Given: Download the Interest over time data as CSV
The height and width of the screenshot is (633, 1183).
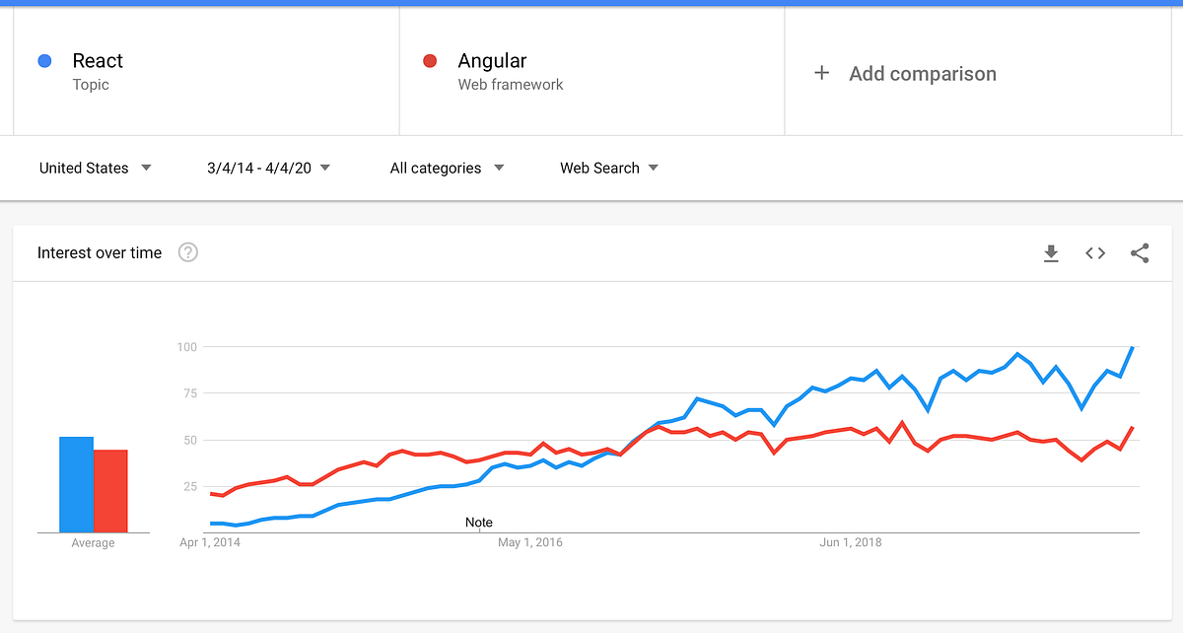Looking at the screenshot, I should coord(1051,253).
